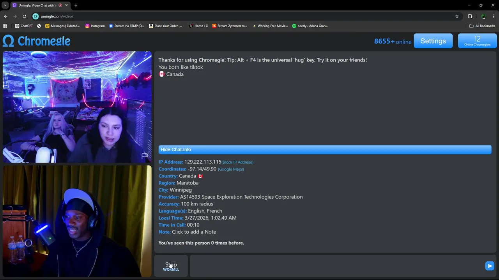Image resolution: width=499 pixels, height=280 pixels.
Task: Collapse the Hide Chat-Info bar
Action: 325,149
